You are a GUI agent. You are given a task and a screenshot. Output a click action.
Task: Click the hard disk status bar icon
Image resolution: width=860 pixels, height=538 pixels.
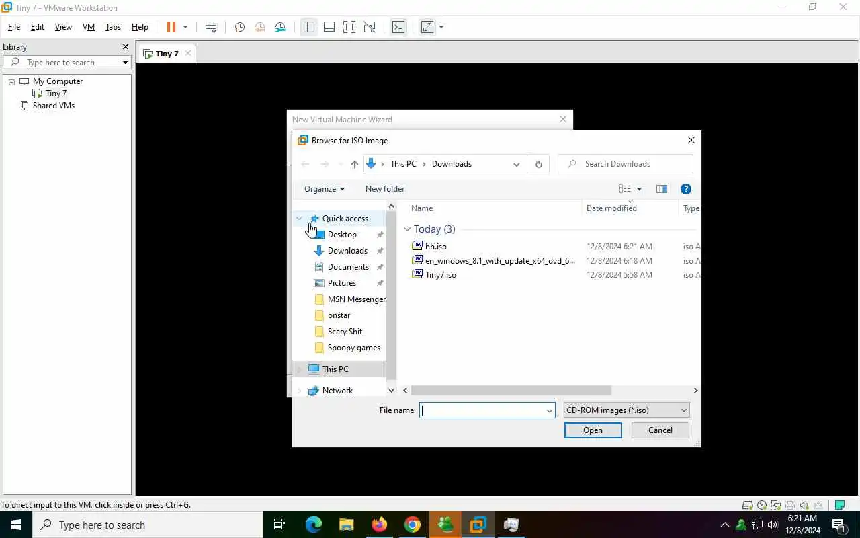click(747, 506)
